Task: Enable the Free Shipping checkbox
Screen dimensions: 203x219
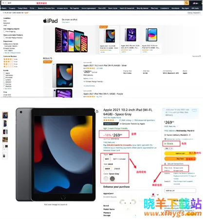Action: [4, 31]
